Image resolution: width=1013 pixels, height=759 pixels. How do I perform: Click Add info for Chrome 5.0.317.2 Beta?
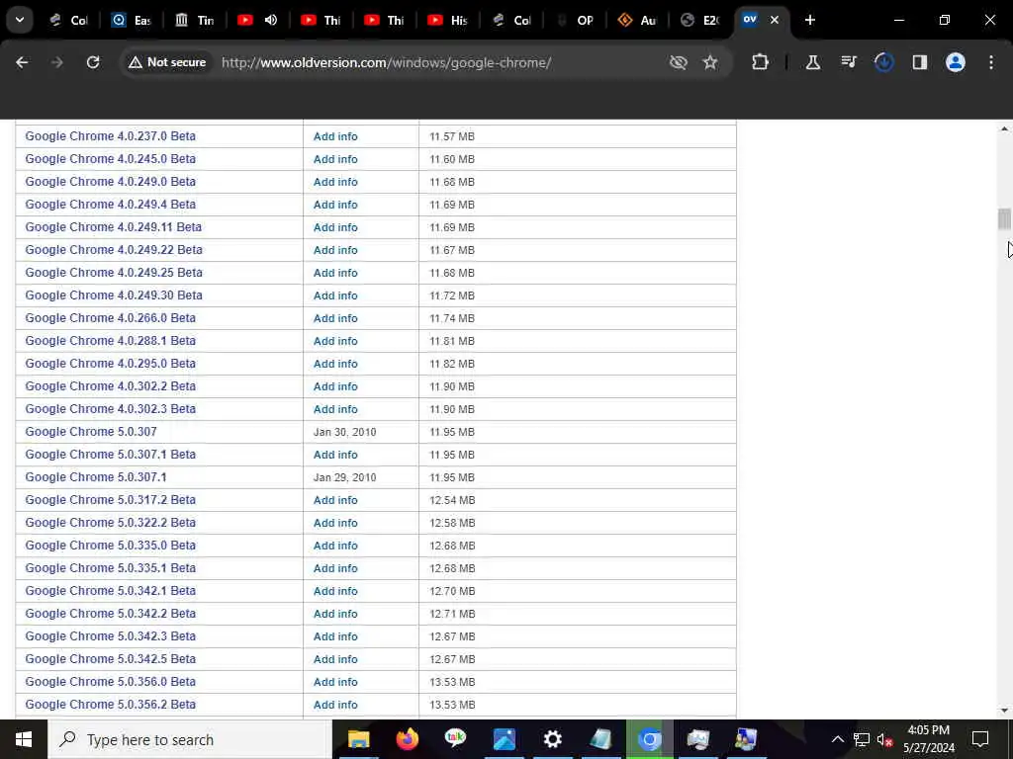[335, 500]
